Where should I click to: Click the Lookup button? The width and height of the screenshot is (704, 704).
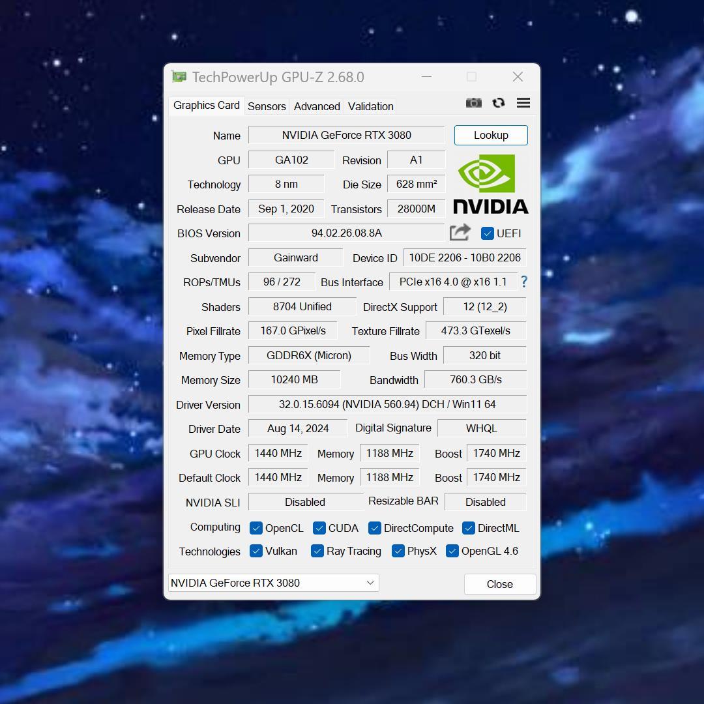point(491,135)
